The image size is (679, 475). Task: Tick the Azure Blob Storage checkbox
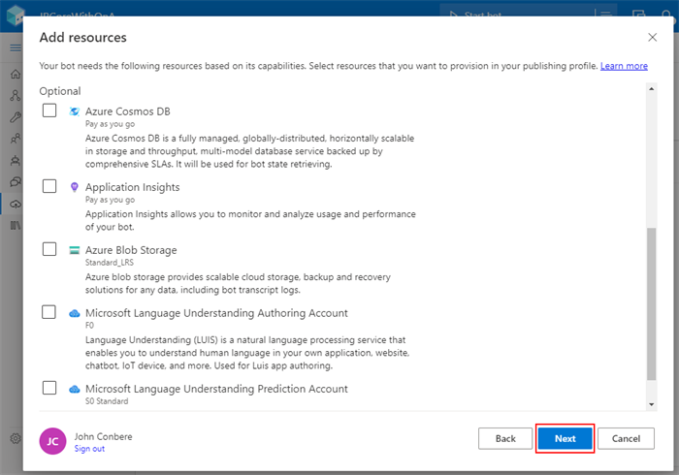coord(49,250)
